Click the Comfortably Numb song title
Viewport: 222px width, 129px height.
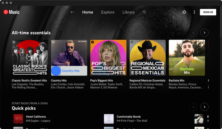coord(128,117)
